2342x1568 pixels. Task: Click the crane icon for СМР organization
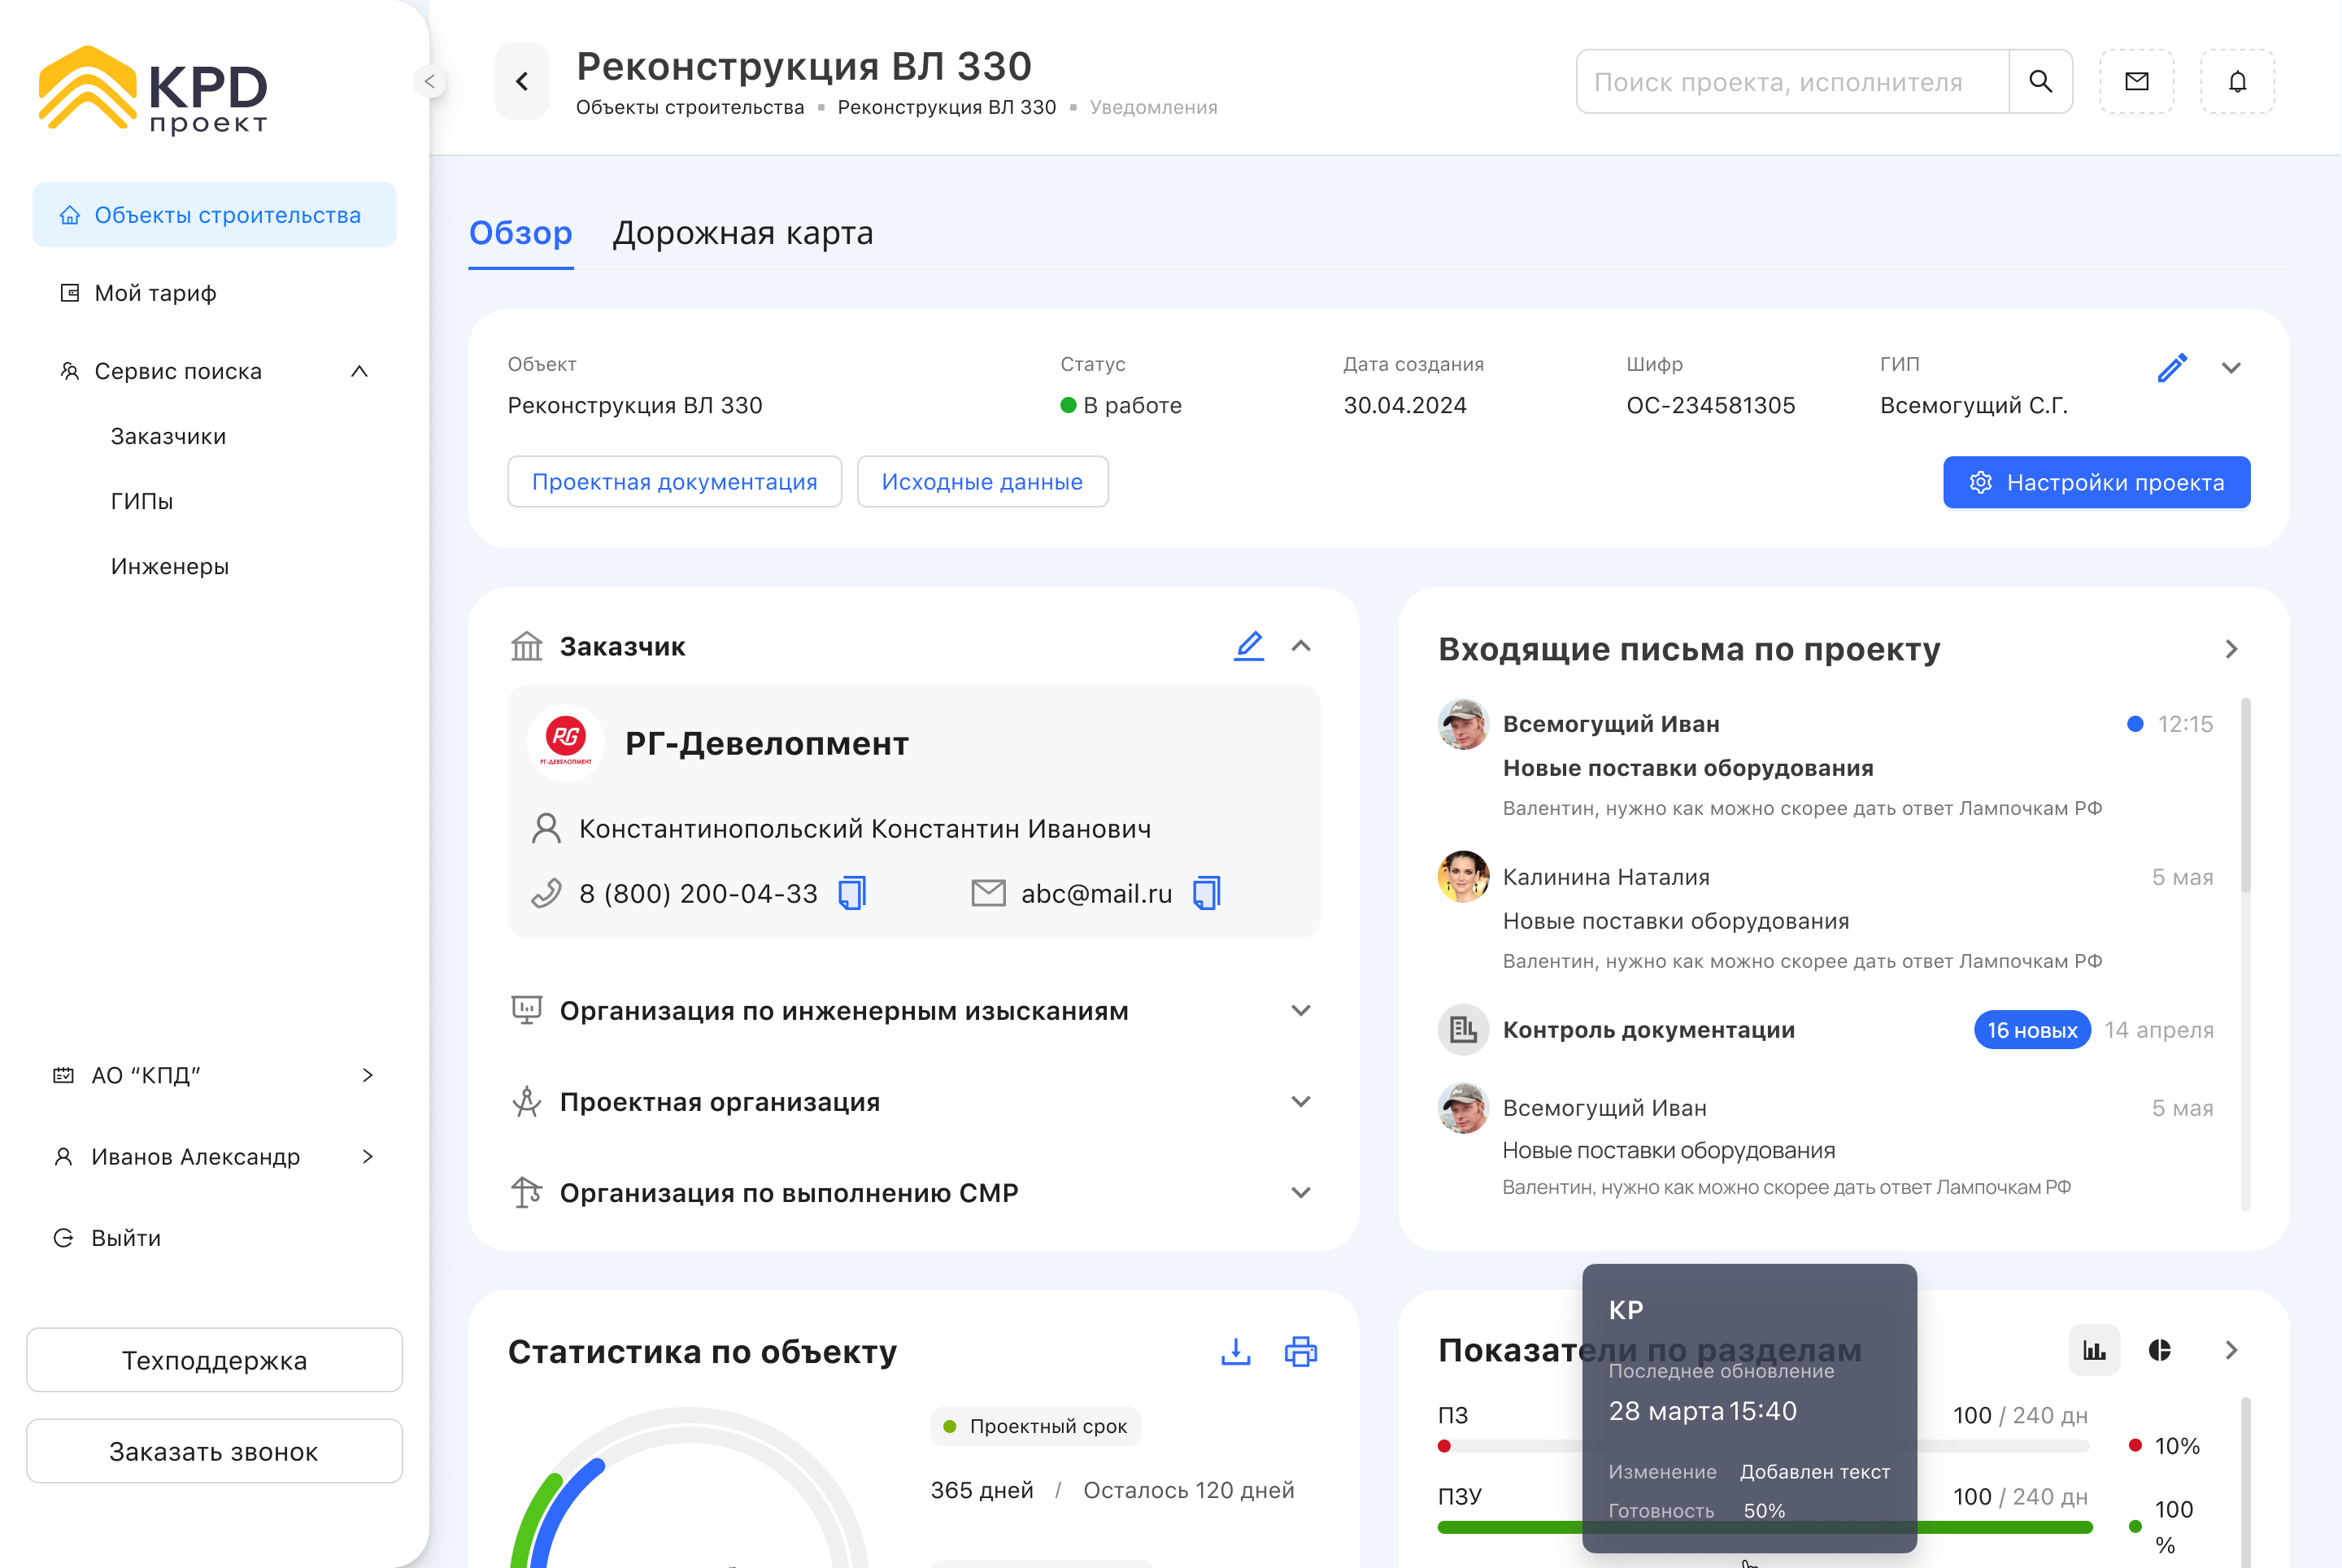point(527,1192)
